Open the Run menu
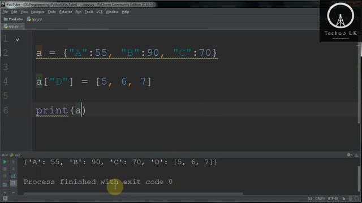The width and height of the screenshot is (362, 203). point(78,12)
